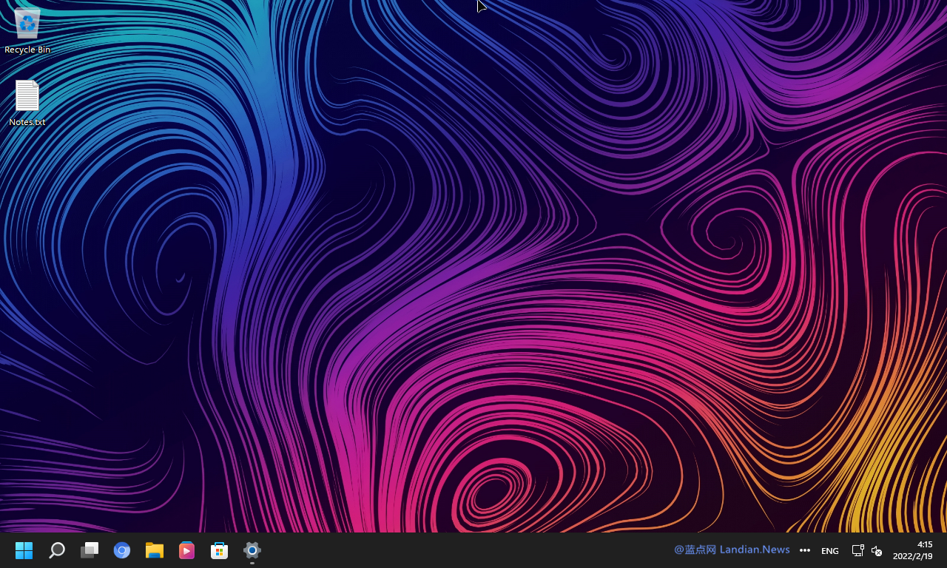
Task: Open Task View from the taskbar
Action: [90, 550]
